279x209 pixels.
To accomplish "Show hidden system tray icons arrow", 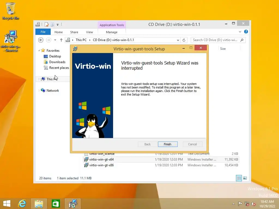I will [233, 204].
